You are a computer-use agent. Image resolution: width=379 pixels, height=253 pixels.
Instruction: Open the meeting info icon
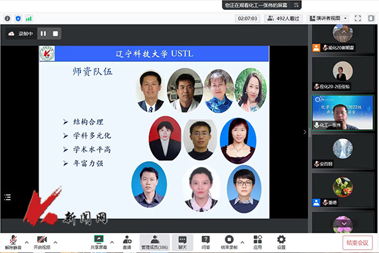pos(7,19)
